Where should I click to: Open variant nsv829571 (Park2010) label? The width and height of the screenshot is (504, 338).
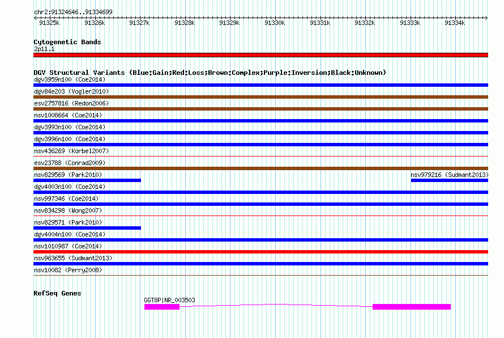coord(68,222)
